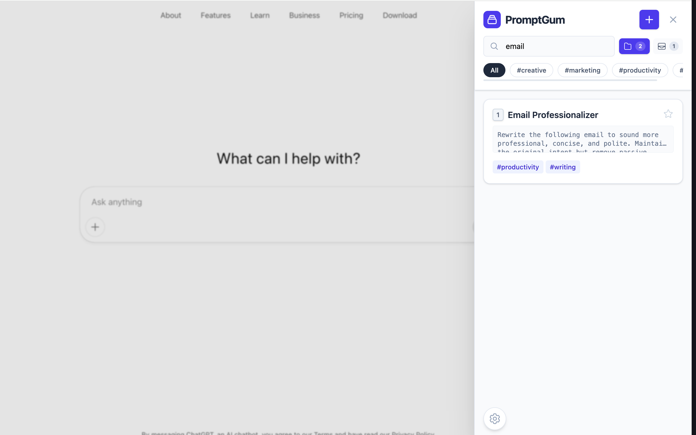Open the Pricing menu item

[351, 15]
